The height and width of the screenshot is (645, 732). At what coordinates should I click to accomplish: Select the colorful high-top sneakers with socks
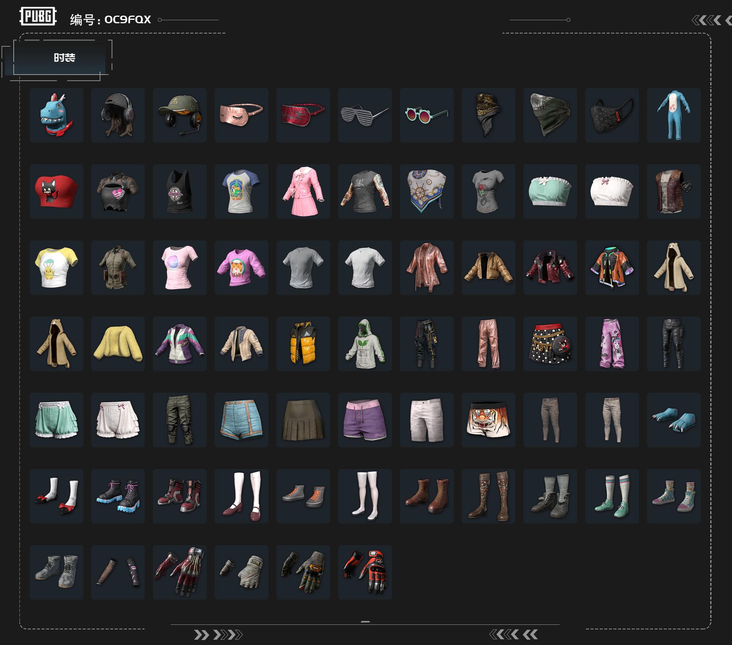pos(674,496)
